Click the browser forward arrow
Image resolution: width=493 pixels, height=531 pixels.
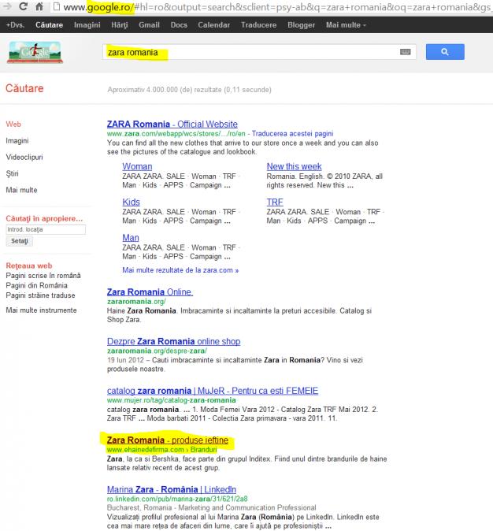coord(7,6)
